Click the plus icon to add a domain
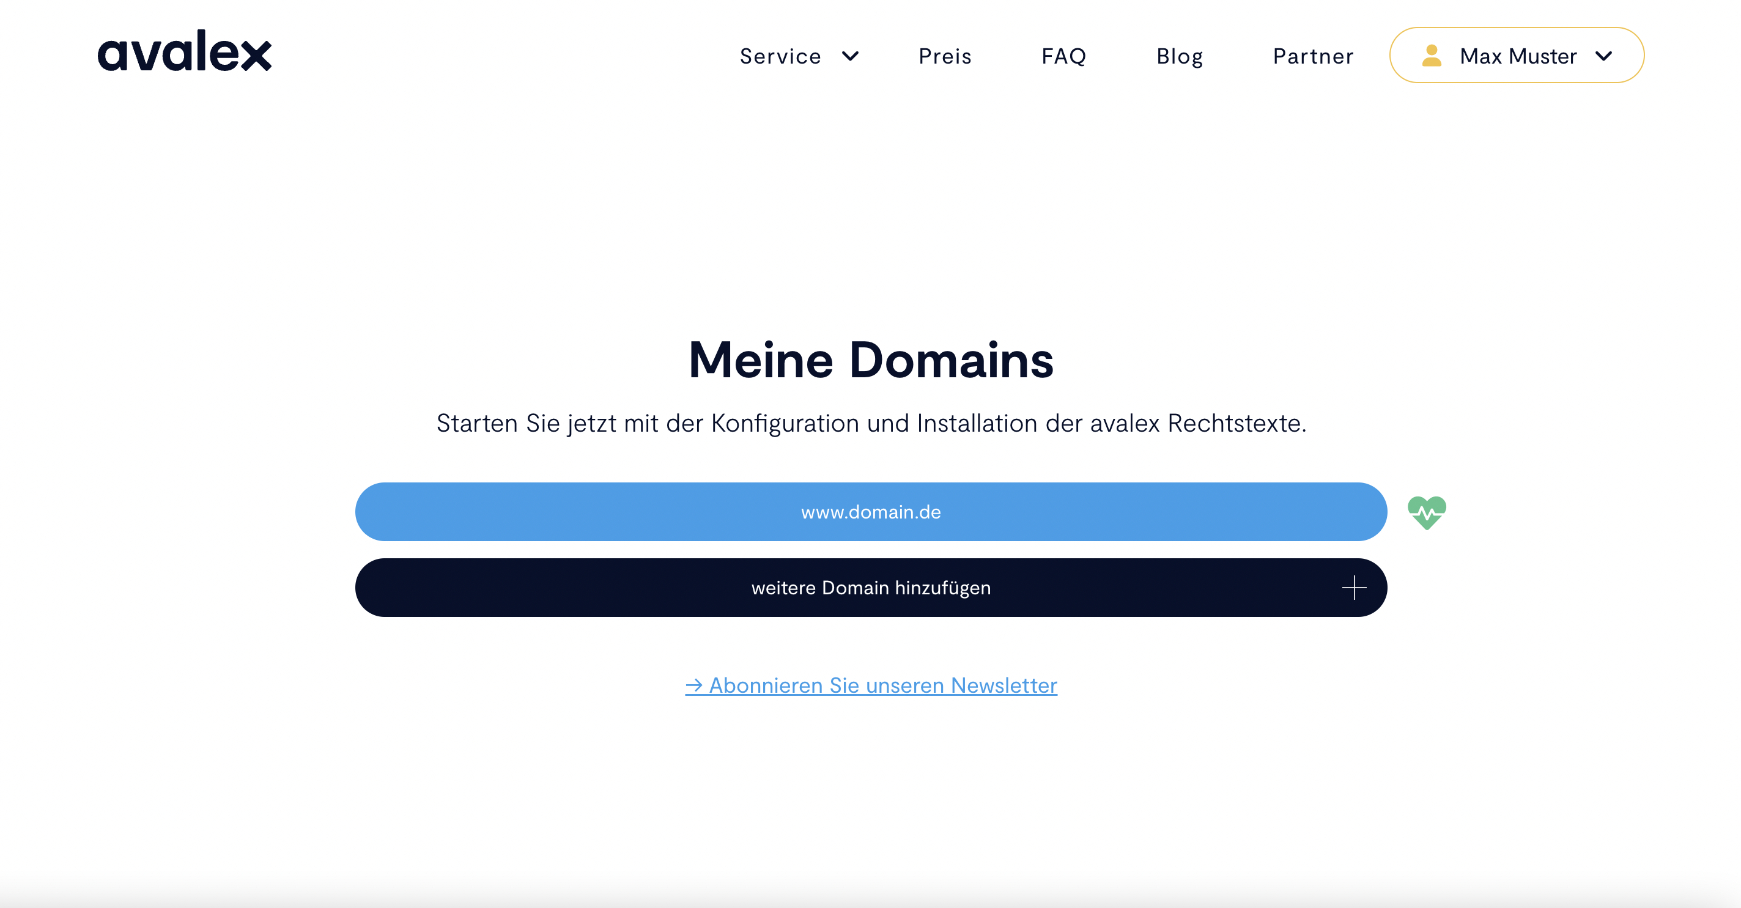The width and height of the screenshot is (1741, 908). point(1354,587)
